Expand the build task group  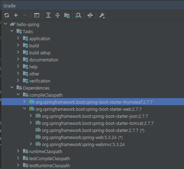coord(18,45)
